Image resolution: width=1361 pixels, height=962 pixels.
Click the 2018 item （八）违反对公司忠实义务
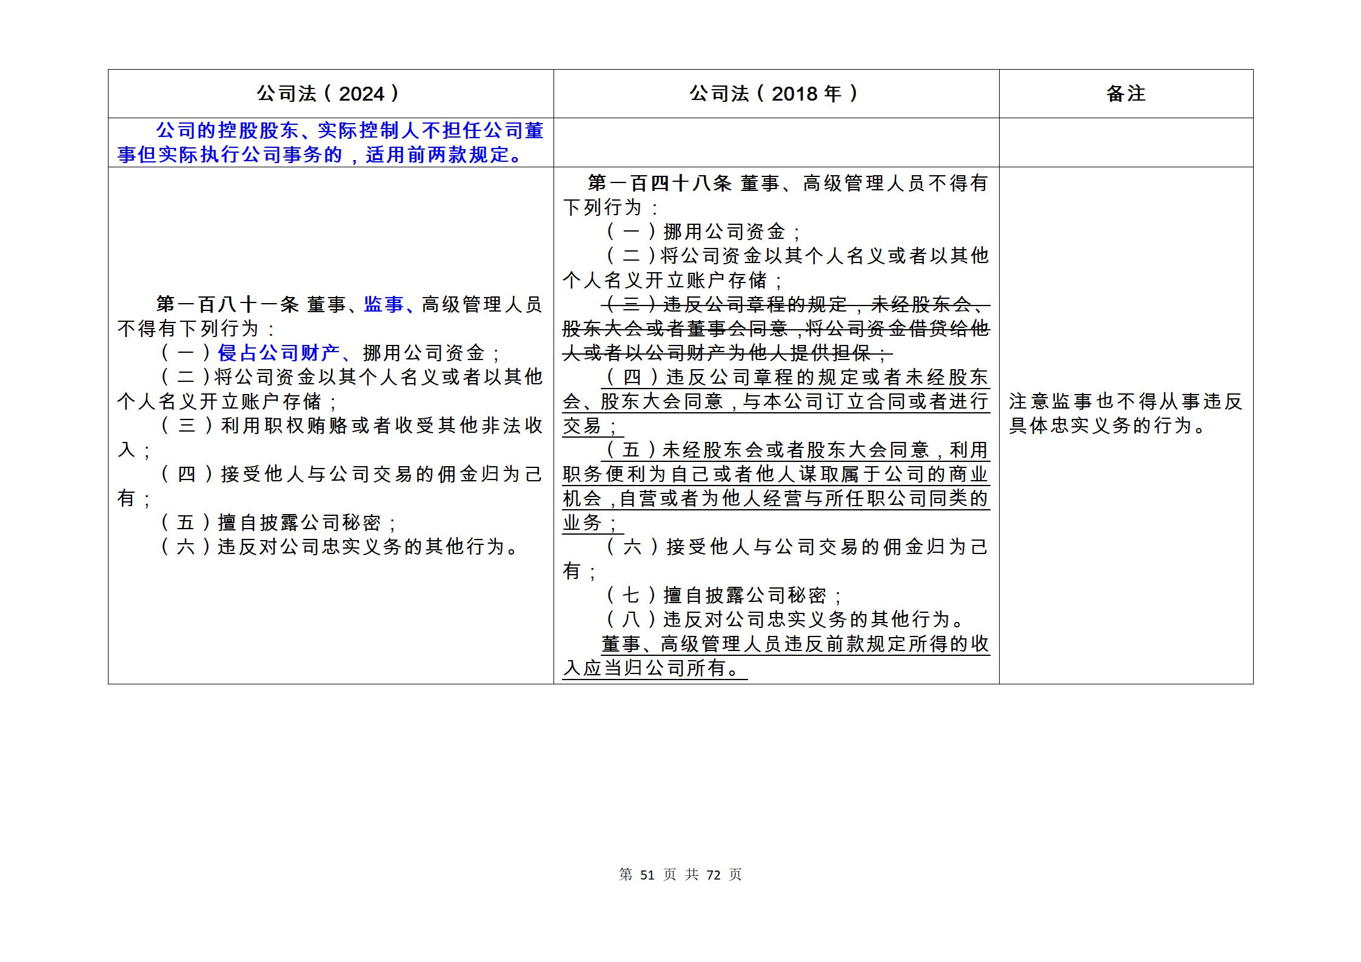(784, 620)
